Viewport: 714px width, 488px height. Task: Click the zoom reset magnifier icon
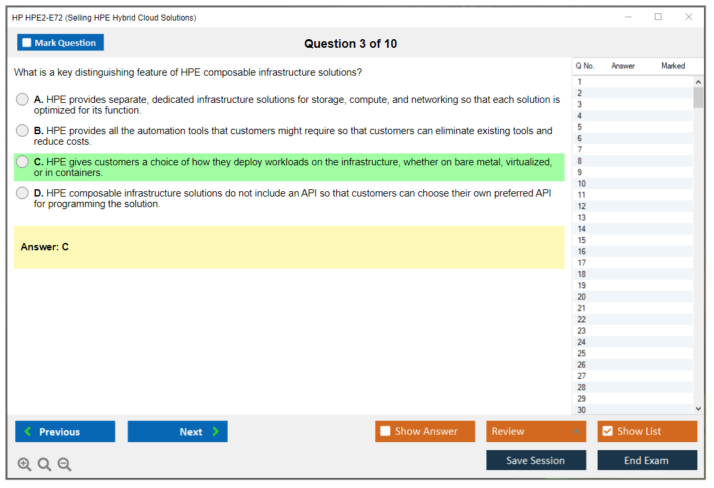coord(45,465)
